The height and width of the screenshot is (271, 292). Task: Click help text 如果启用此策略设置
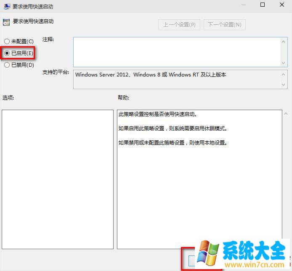point(173,128)
